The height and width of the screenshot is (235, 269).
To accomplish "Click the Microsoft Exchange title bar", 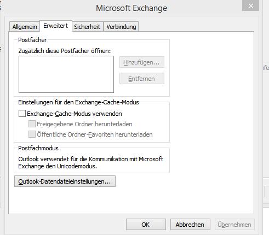I will pyautogui.click(x=131, y=8).
